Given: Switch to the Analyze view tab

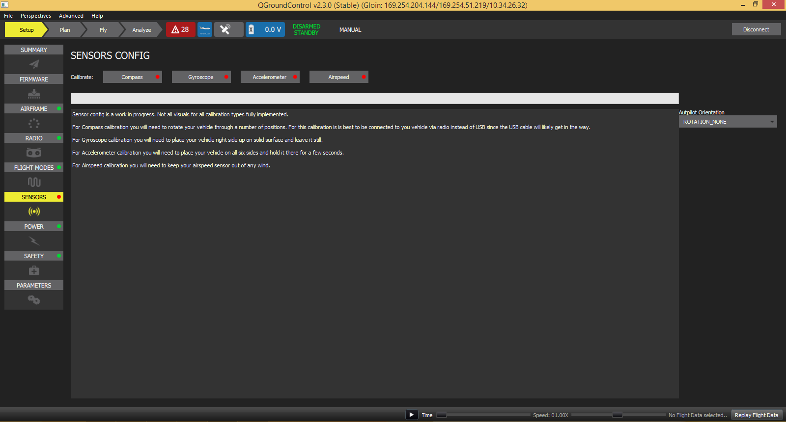Looking at the screenshot, I should 141,30.
